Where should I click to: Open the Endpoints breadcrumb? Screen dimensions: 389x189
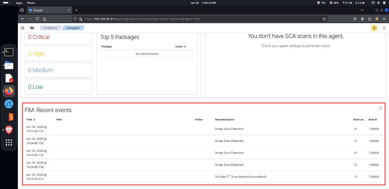click(51, 28)
